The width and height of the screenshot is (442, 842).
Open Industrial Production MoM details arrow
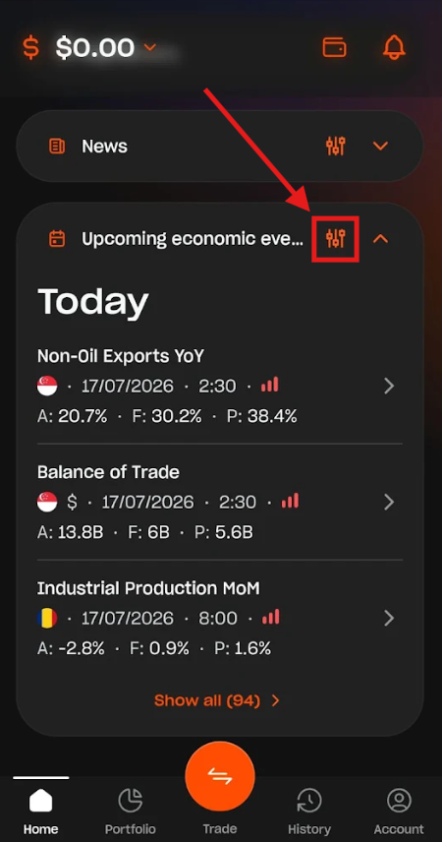(389, 619)
